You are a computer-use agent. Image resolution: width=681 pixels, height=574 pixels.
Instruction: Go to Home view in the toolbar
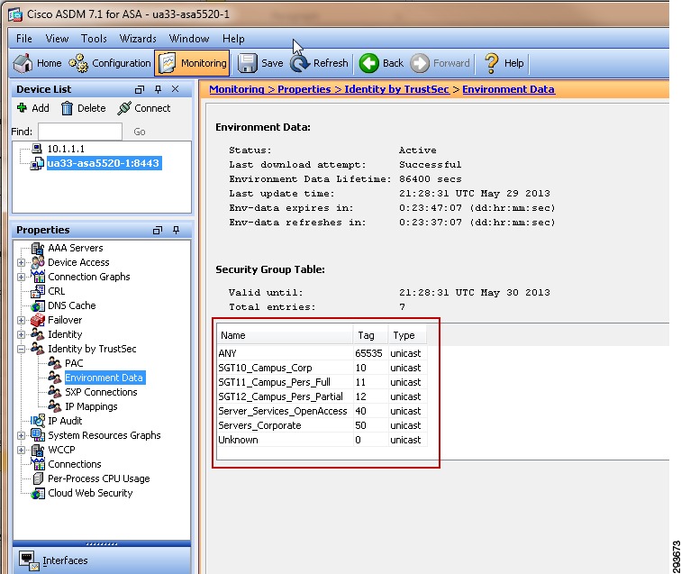click(37, 63)
